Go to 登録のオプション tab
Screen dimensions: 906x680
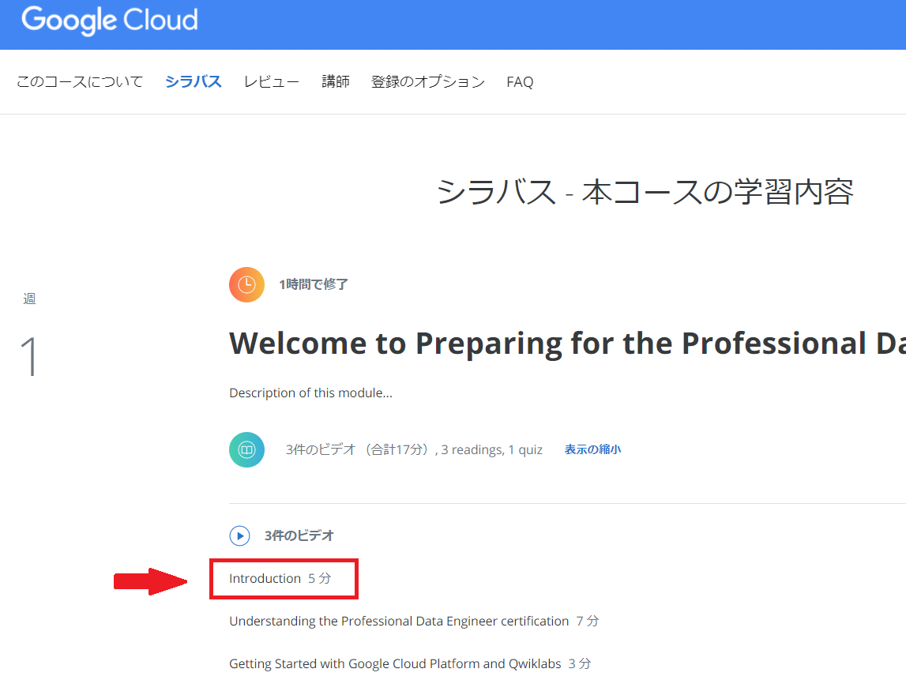click(427, 81)
